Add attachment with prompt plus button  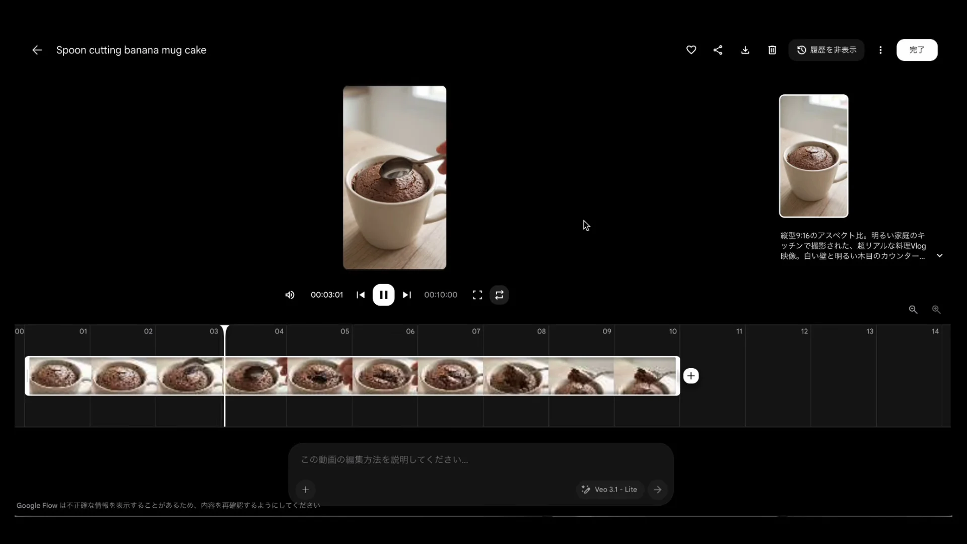[305, 489]
